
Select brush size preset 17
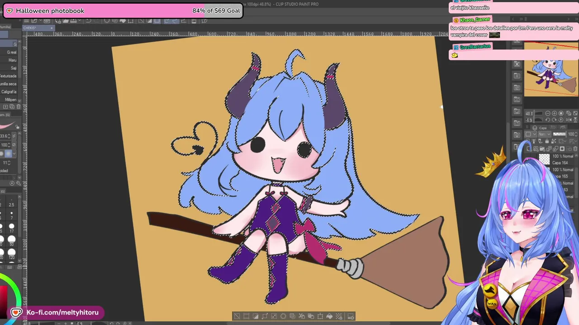tap(11, 228)
